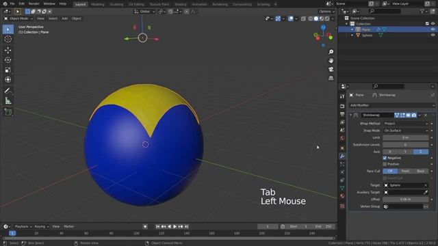Adjust the Limit value field

406,138
